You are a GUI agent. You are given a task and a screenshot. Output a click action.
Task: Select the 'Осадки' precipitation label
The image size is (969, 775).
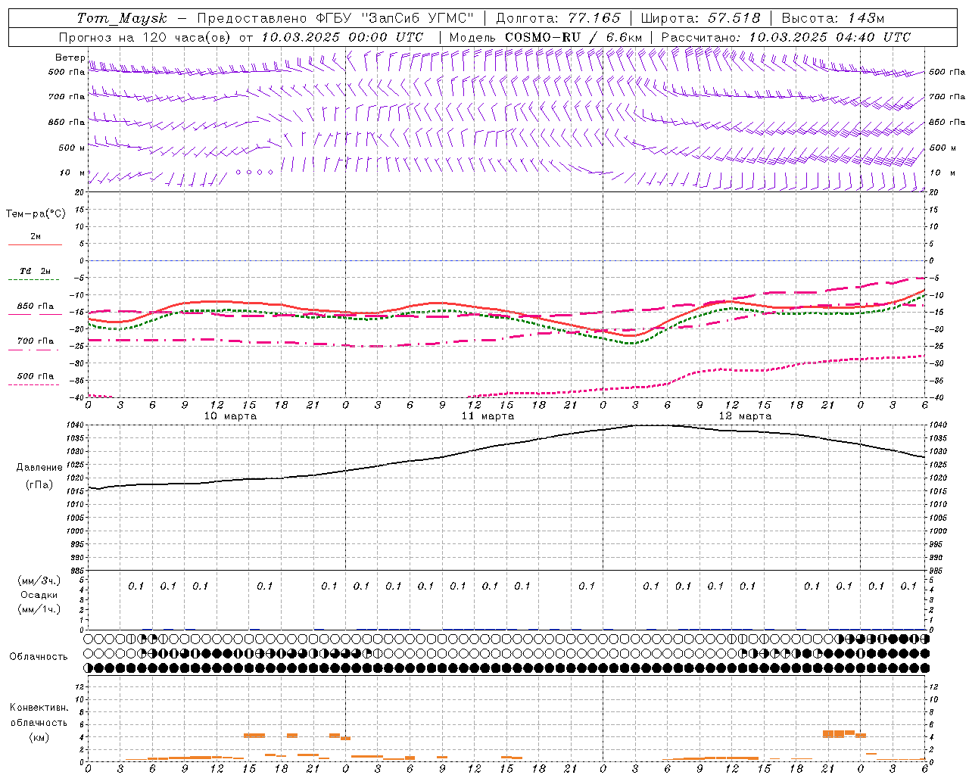pyautogui.click(x=39, y=595)
